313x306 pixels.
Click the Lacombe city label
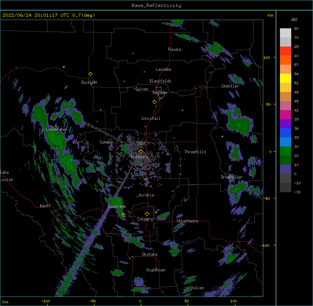[163, 69]
